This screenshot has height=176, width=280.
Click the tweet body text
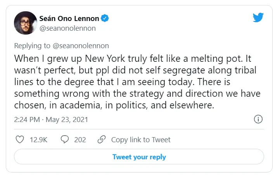tap(137, 82)
